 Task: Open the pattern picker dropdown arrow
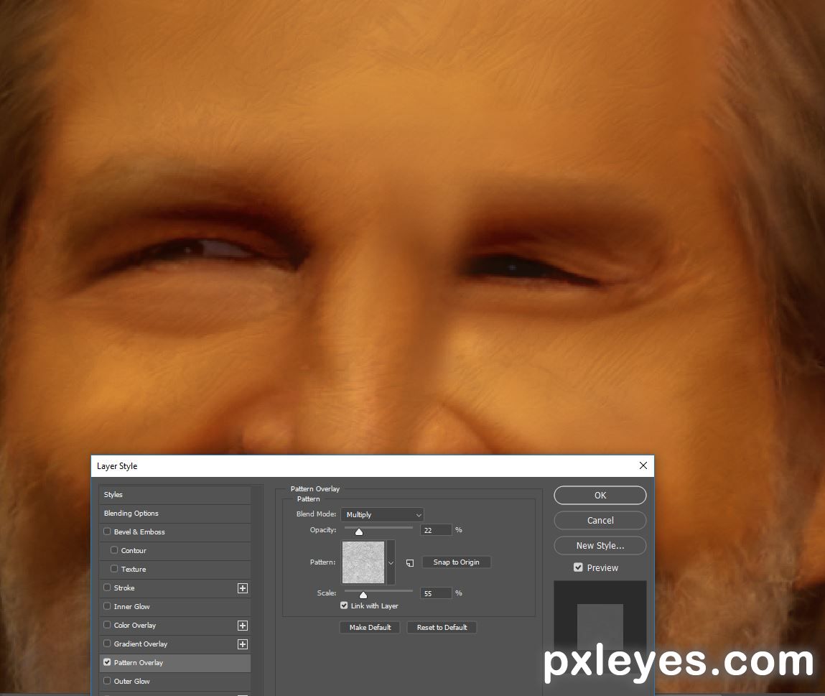tap(391, 563)
